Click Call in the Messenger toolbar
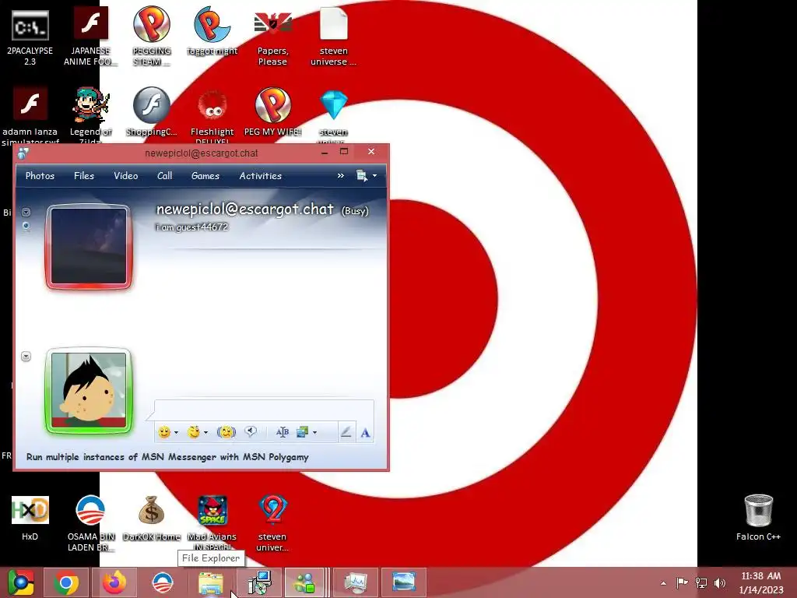 tap(165, 176)
